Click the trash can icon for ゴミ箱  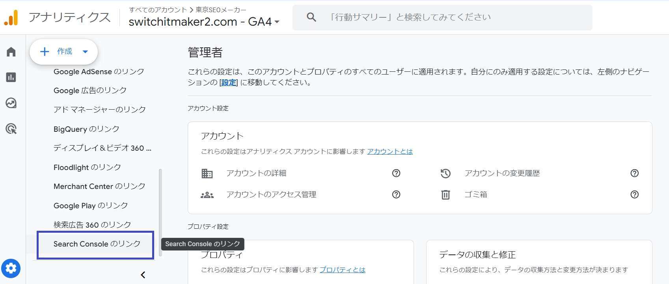(x=445, y=194)
